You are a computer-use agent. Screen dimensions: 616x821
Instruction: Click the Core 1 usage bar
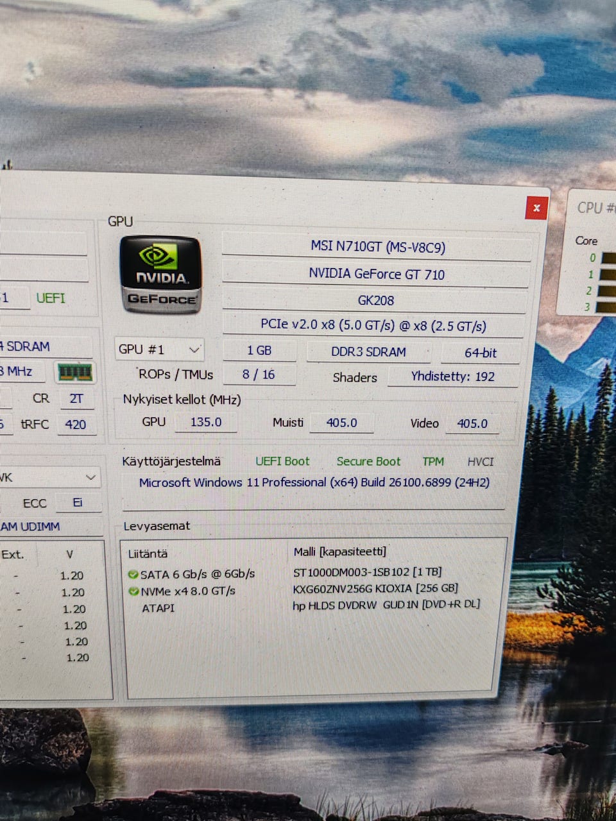pos(608,275)
